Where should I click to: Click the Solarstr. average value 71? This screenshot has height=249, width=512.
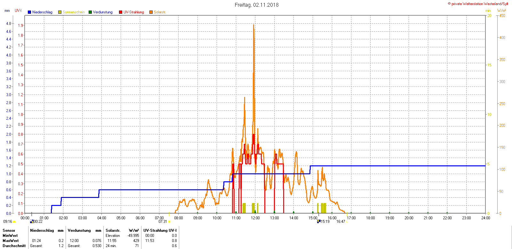pyautogui.click(x=137, y=246)
